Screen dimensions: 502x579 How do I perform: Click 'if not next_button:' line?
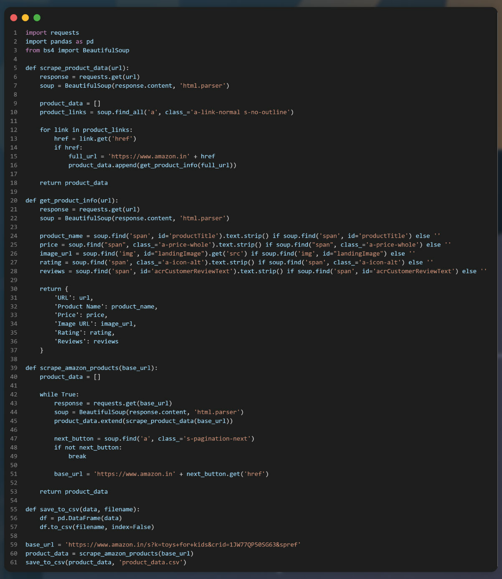pos(88,447)
